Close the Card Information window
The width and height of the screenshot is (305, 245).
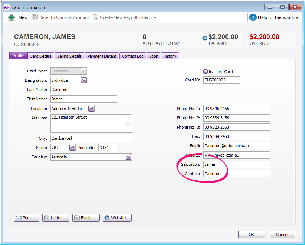click(x=295, y=7)
